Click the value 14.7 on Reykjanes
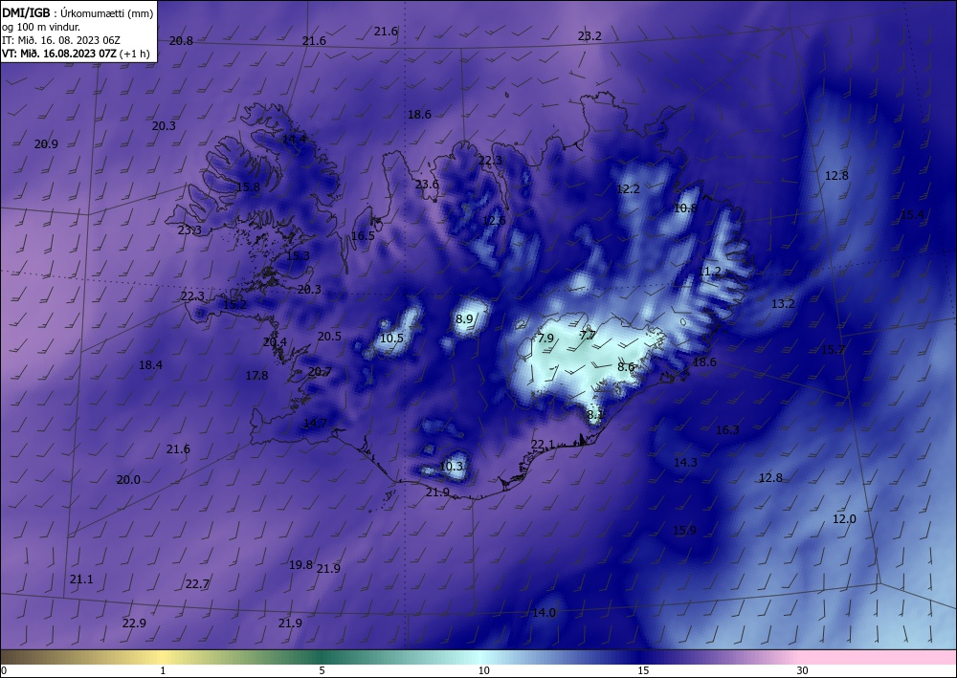The width and height of the screenshot is (957, 678). click(315, 423)
